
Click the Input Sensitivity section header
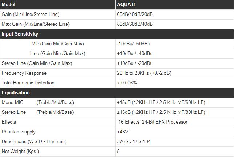point(20,34)
